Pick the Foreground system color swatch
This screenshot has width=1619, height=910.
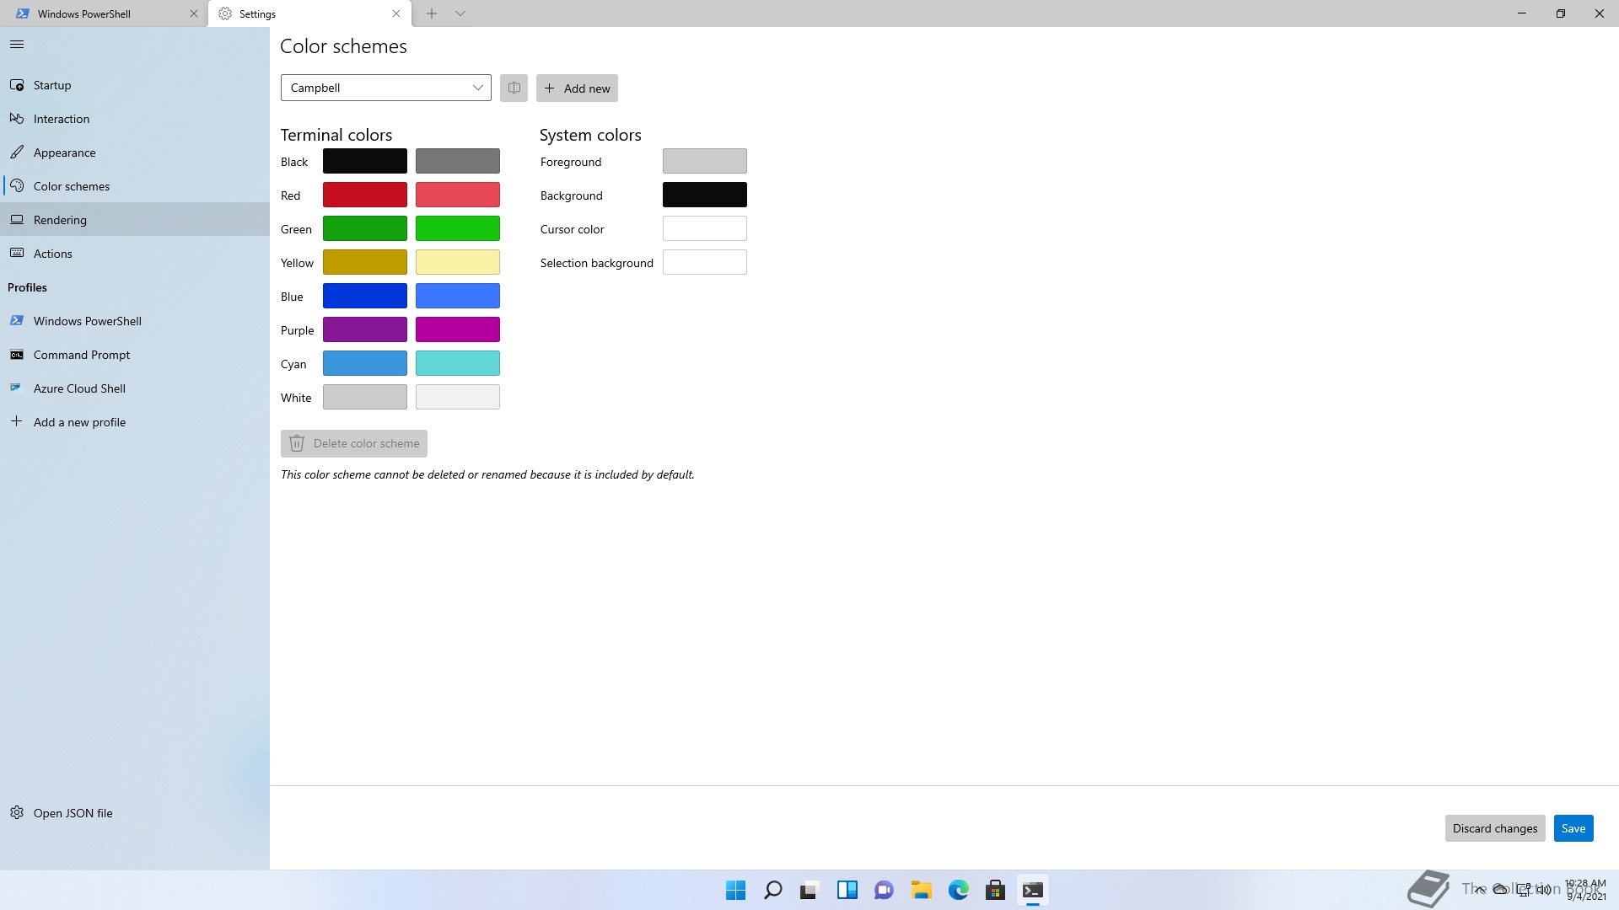click(705, 161)
